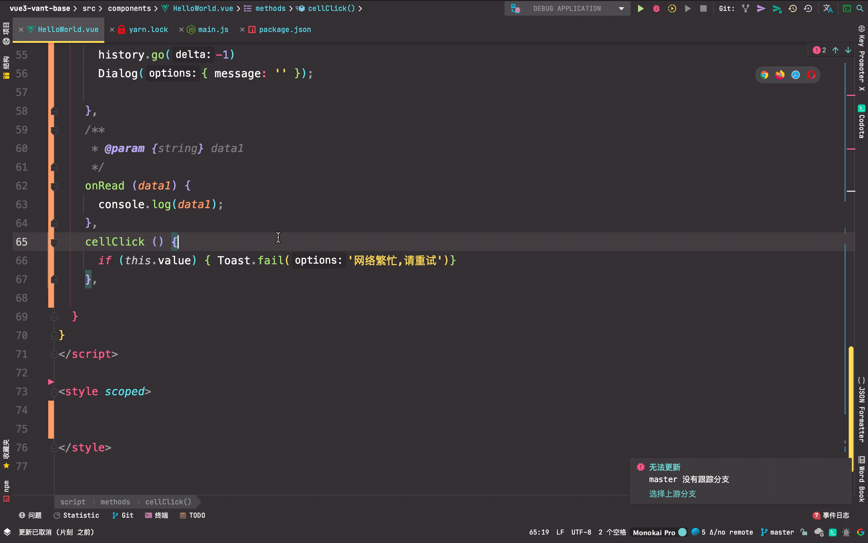Image resolution: width=868 pixels, height=543 pixels.
Task: Start debugging with the red bug icon
Action: 656,9
